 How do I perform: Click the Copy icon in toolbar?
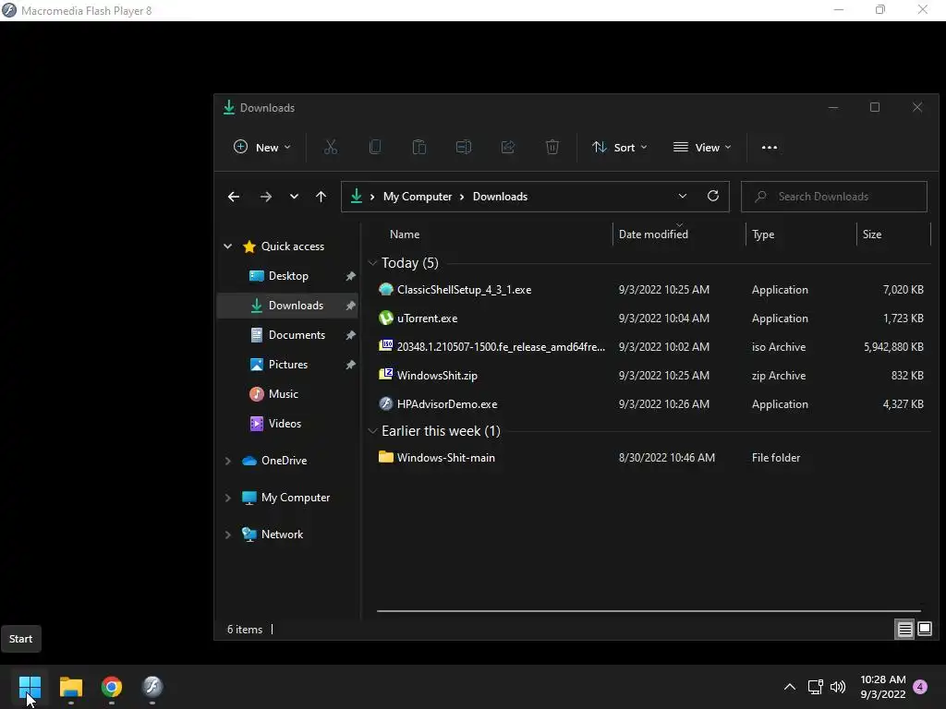pos(375,147)
